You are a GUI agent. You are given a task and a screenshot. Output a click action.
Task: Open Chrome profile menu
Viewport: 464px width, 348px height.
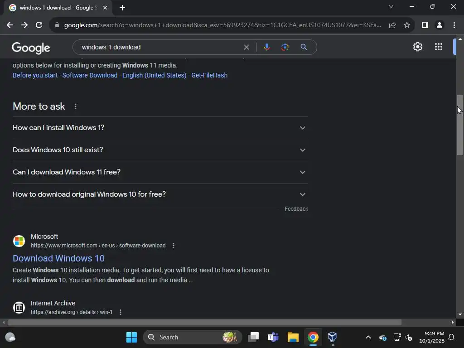tap(440, 25)
